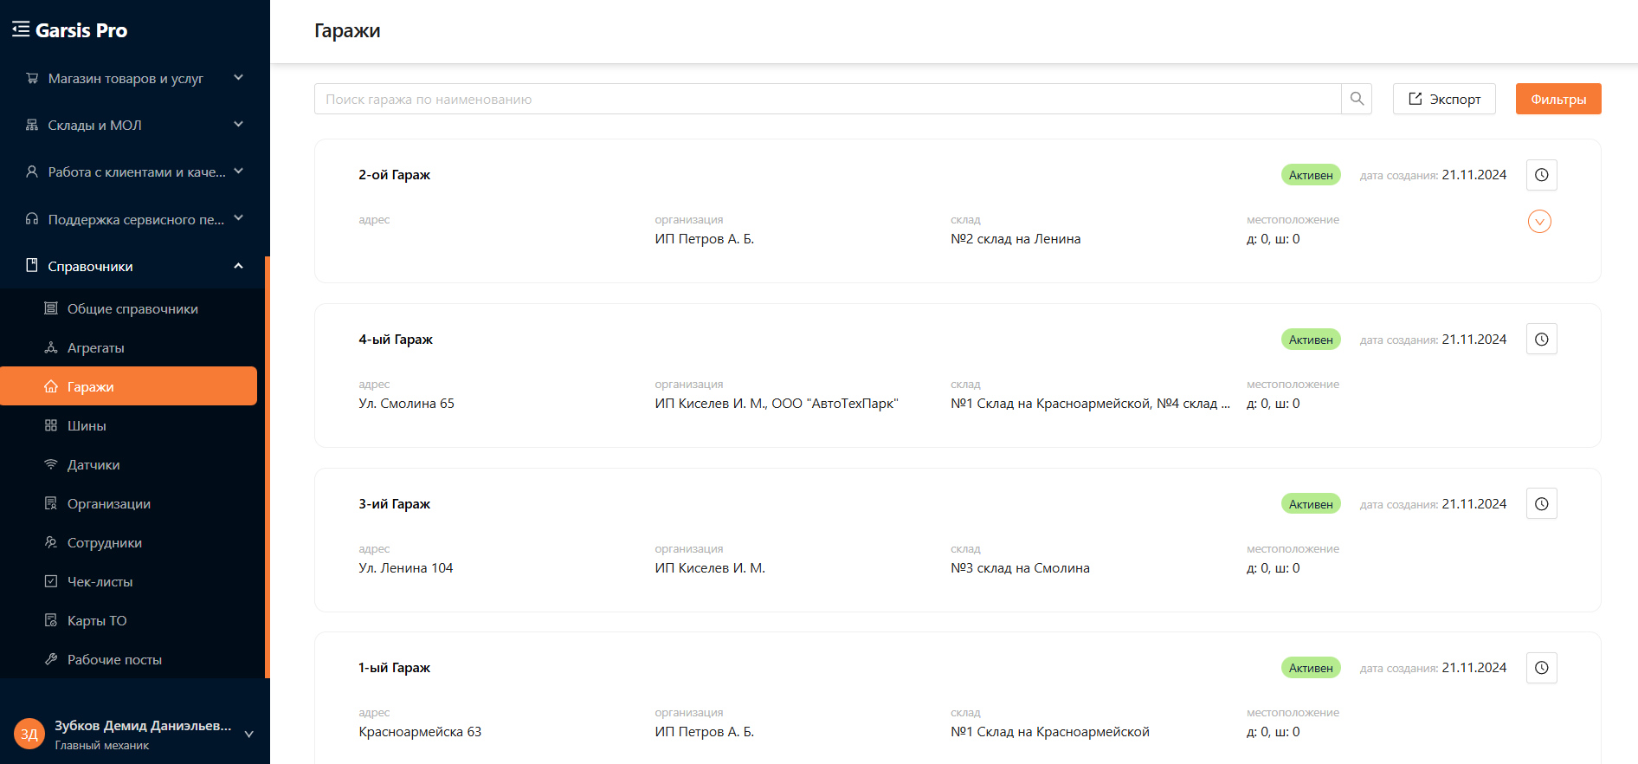Collapse the Справочники section chevron
The image size is (1638, 764).
click(239, 266)
